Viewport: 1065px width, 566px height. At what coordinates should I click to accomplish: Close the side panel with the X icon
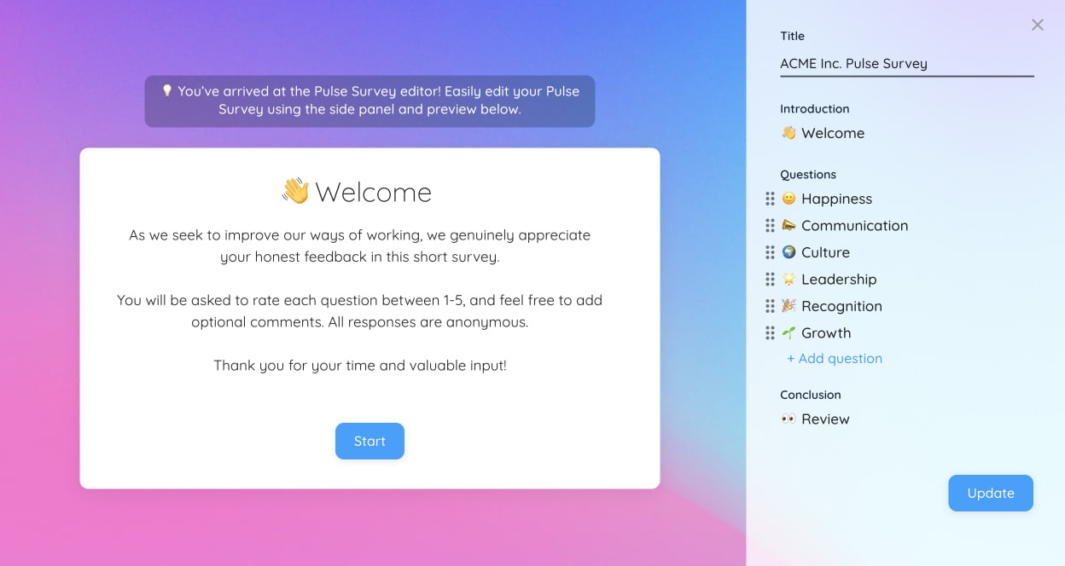pos(1037,25)
